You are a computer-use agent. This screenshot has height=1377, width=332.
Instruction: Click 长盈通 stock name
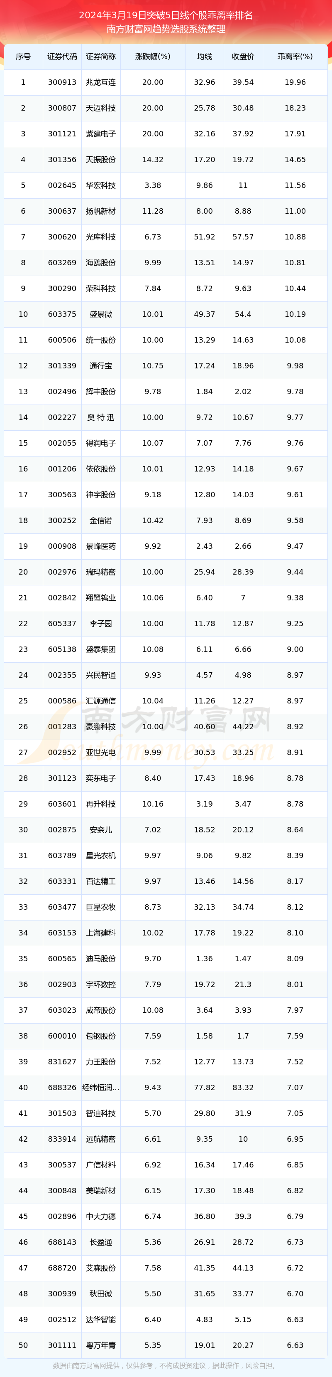(101, 1242)
